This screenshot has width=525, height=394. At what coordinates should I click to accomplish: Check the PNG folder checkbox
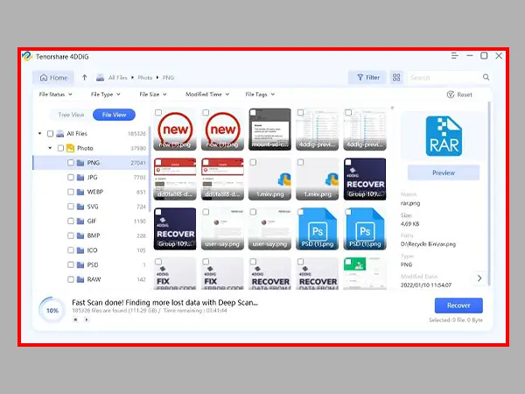pos(71,163)
